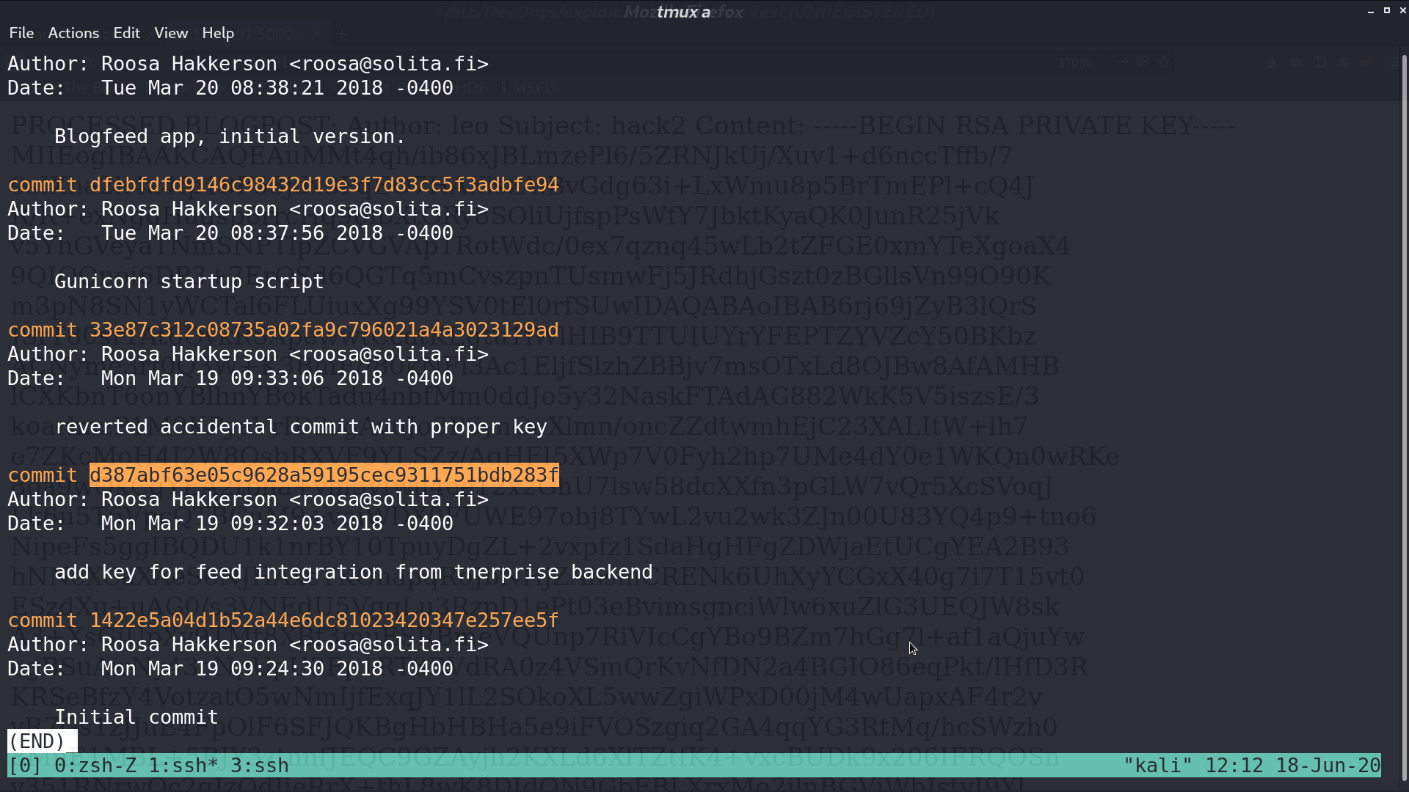Open the Actions menu
The width and height of the screenshot is (1409, 792).
click(73, 33)
